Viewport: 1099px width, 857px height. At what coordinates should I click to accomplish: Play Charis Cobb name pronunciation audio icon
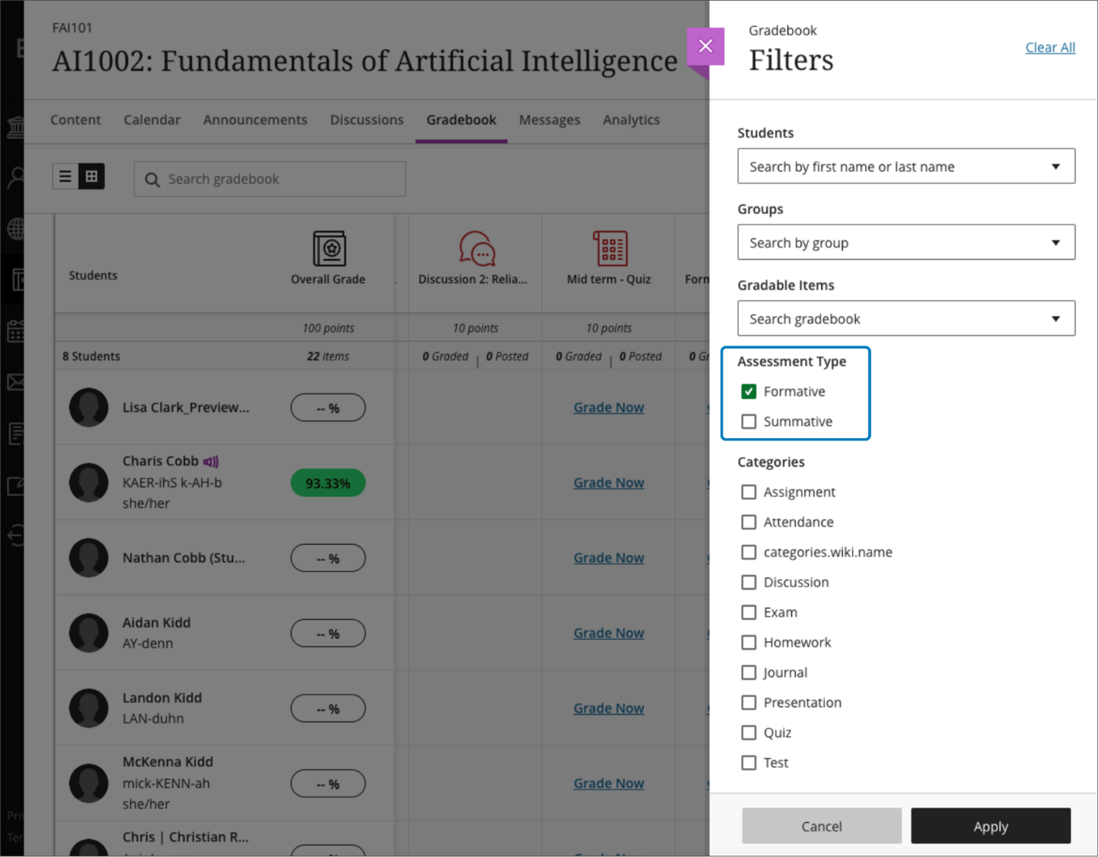(211, 462)
